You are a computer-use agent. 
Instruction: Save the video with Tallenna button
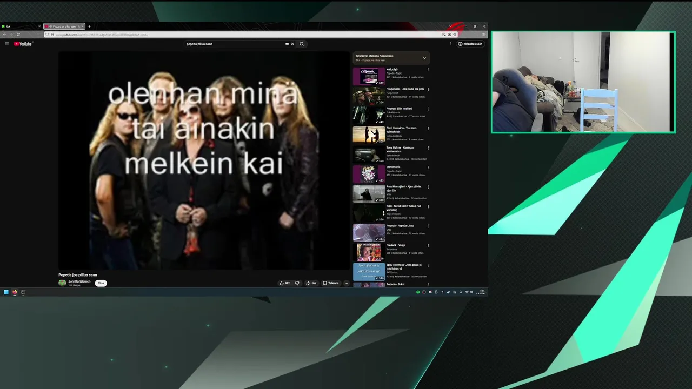click(331, 283)
